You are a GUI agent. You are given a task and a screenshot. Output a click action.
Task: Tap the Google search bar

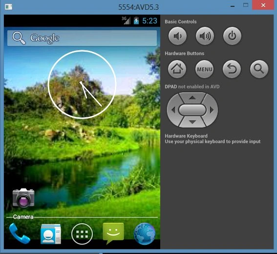coord(82,38)
